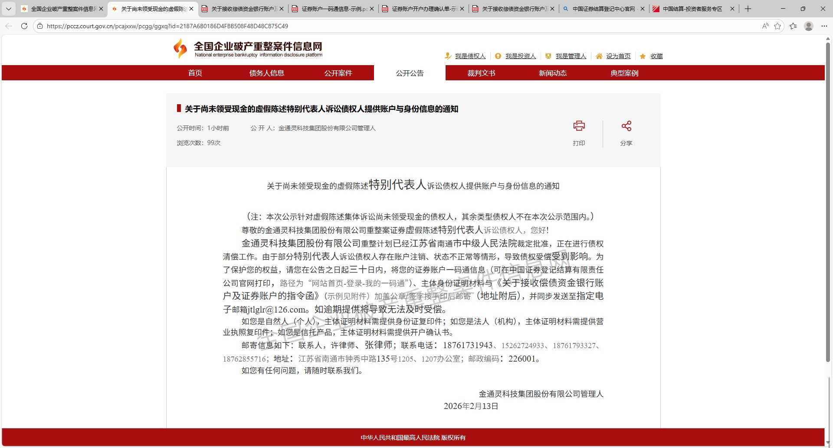Click the email jtlglr@126.com text

tap(277, 310)
